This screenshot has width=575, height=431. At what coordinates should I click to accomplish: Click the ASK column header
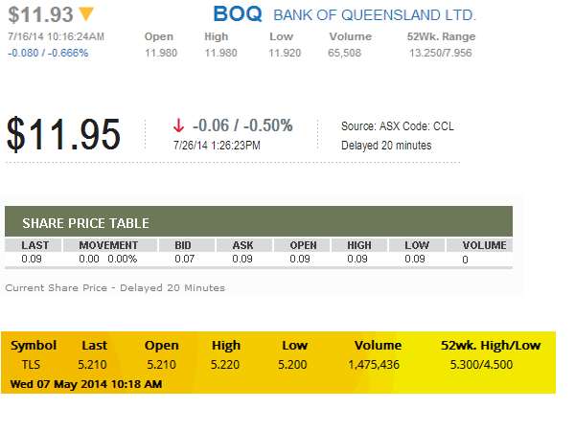pyautogui.click(x=242, y=245)
